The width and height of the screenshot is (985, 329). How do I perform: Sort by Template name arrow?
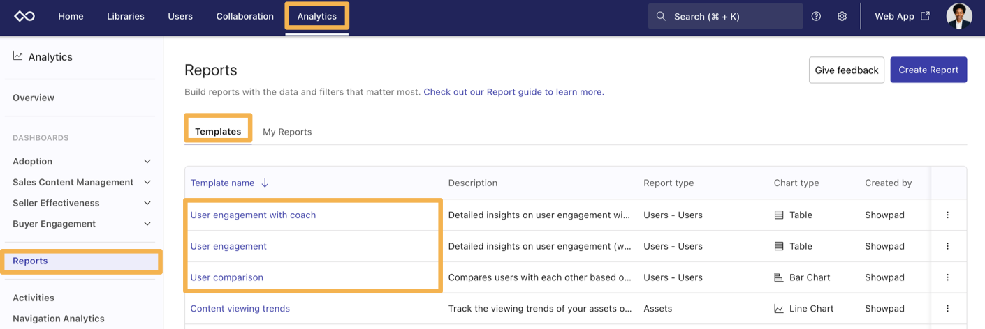265,183
